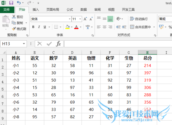Toggle Underline formatting
This screenshot has height=125, width=172.
coord(45,27)
